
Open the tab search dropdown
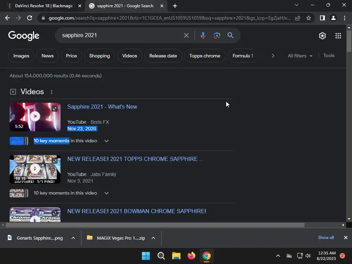coord(297,5)
